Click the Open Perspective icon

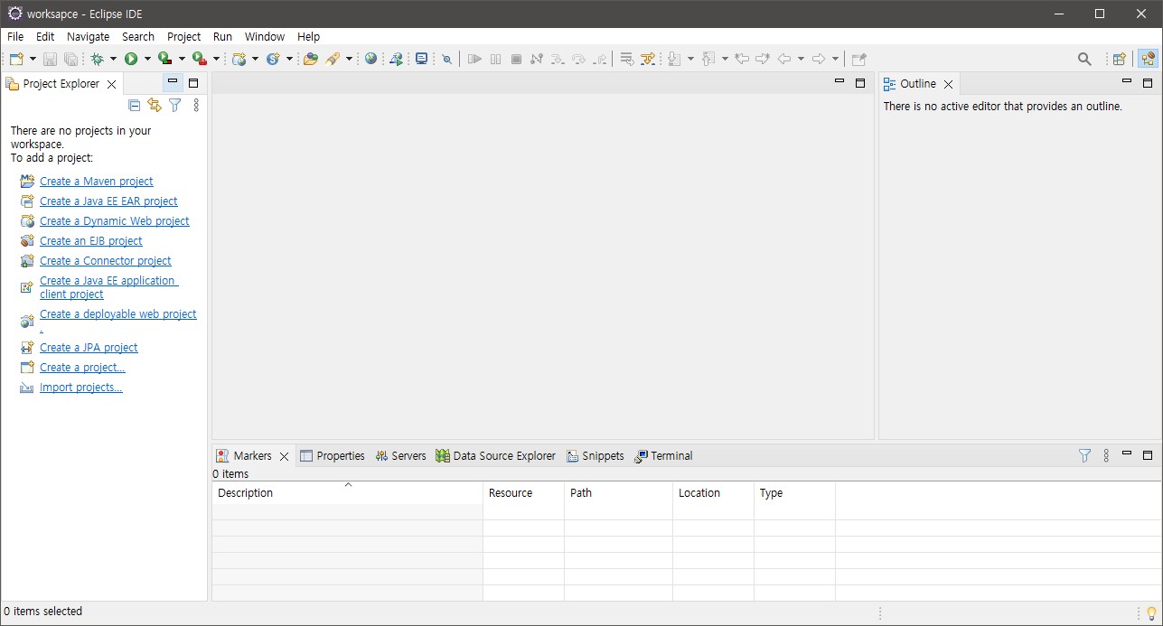[x=1120, y=59]
